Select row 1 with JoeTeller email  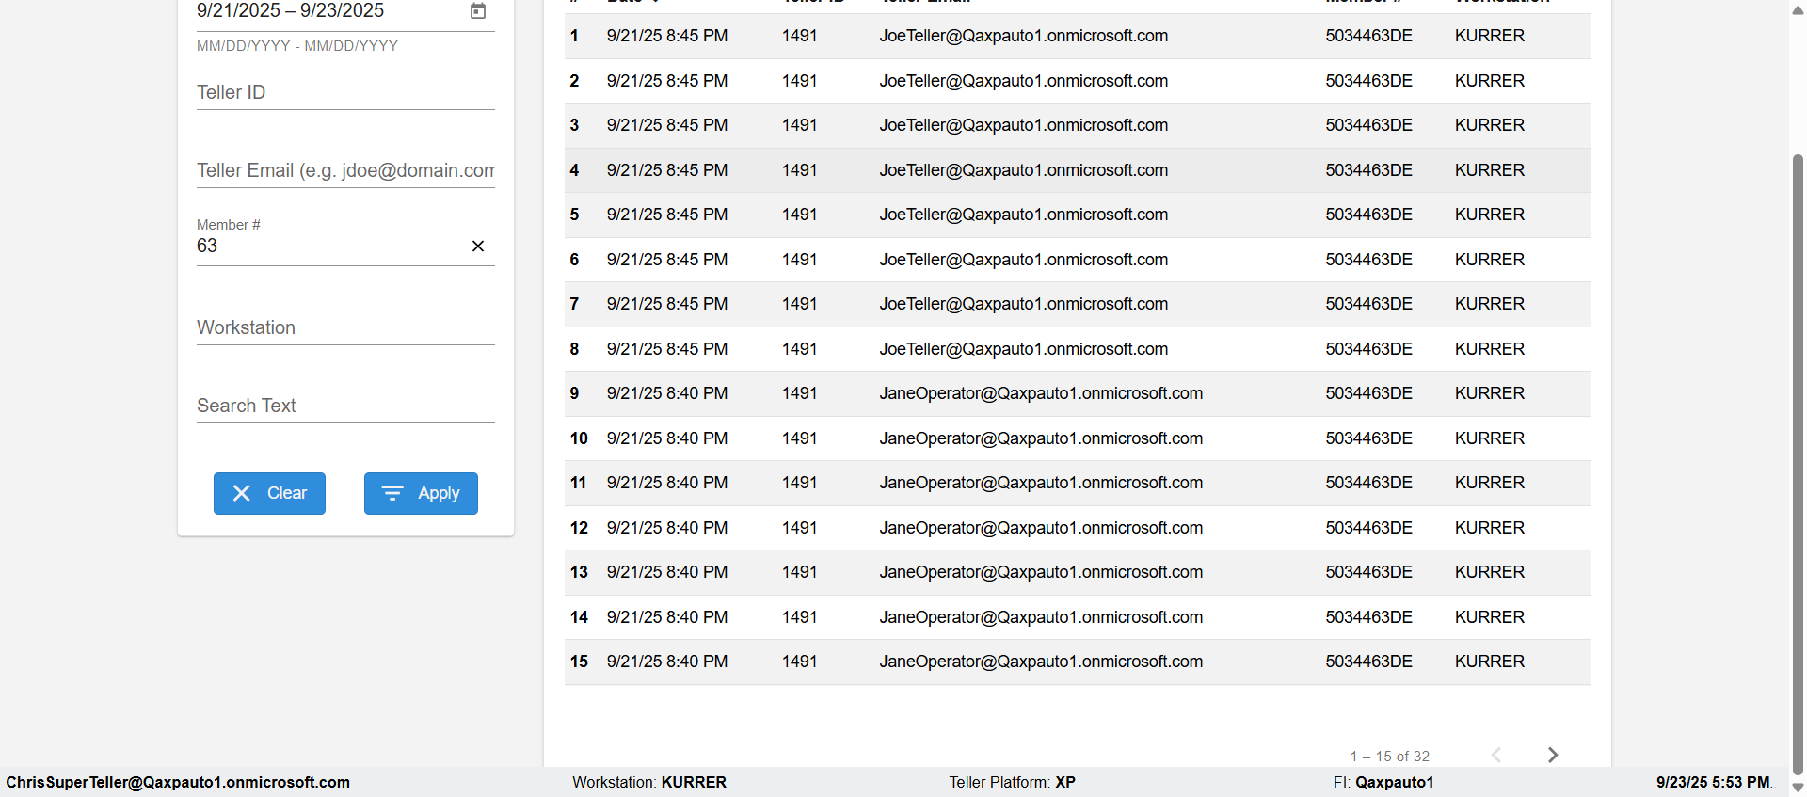click(1023, 36)
